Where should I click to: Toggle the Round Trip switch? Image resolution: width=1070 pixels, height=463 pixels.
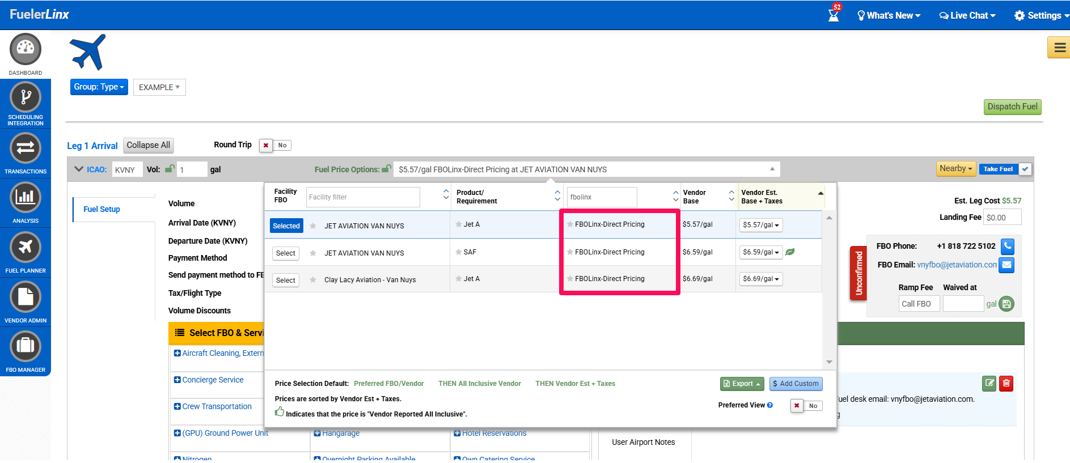[275, 146]
